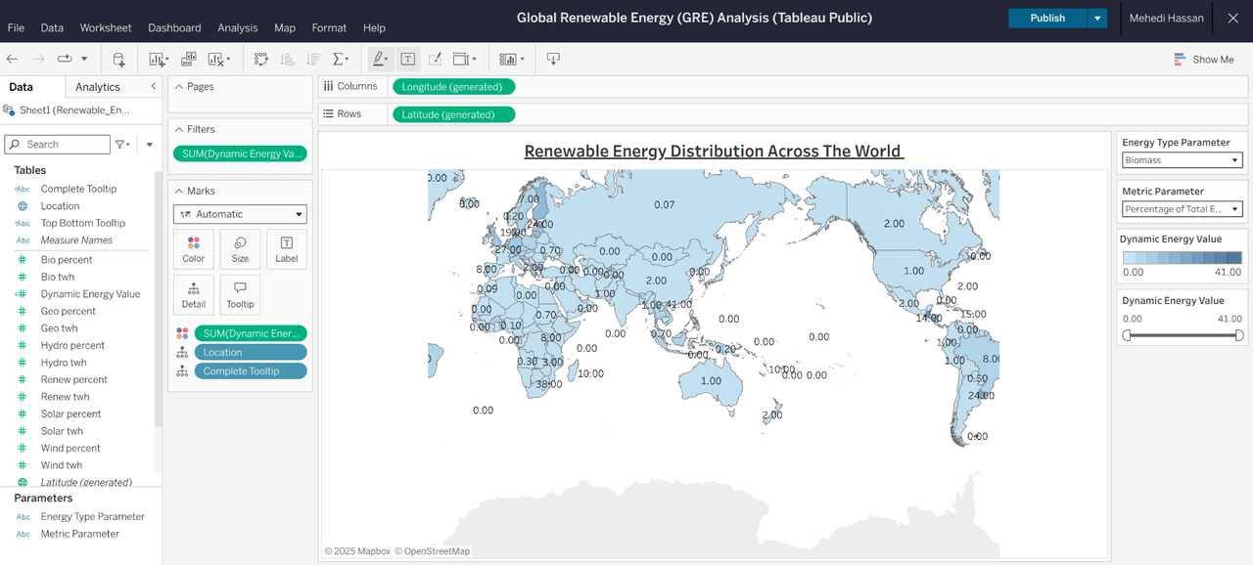Open the Fit view size dropdown icon

pyautogui.click(x=465, y=60)
